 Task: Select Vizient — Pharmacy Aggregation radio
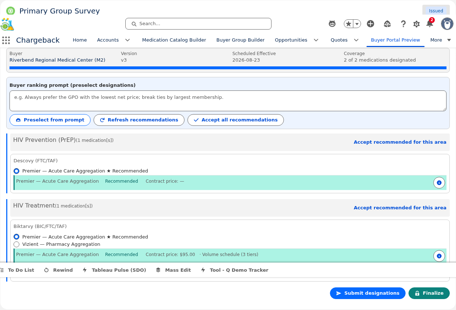click(16, 244)
